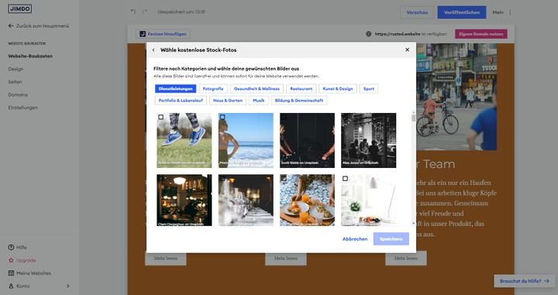Image resolution: width=558 pixels, height=295 pixels.
Task: Click the redo arrow icon
Action: click(x=144, y=12)
